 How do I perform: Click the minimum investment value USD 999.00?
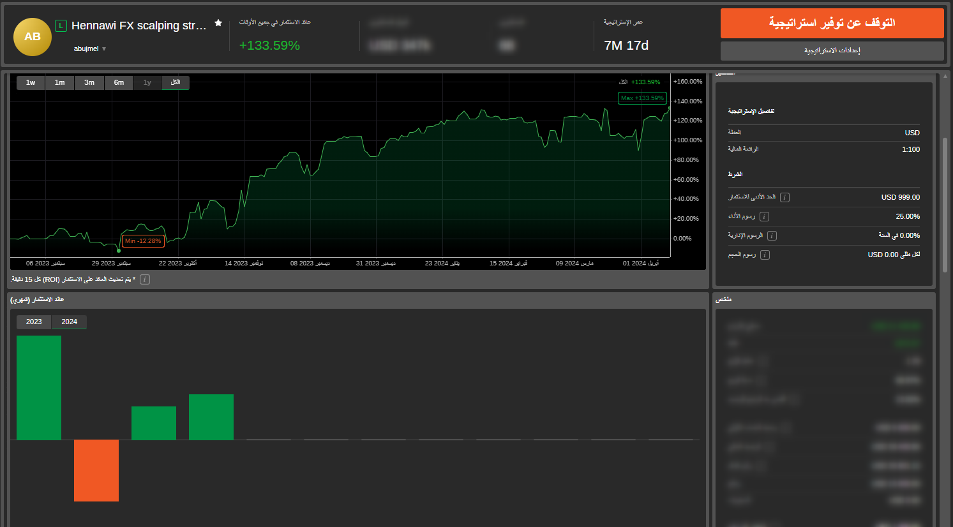click(901, 197)
